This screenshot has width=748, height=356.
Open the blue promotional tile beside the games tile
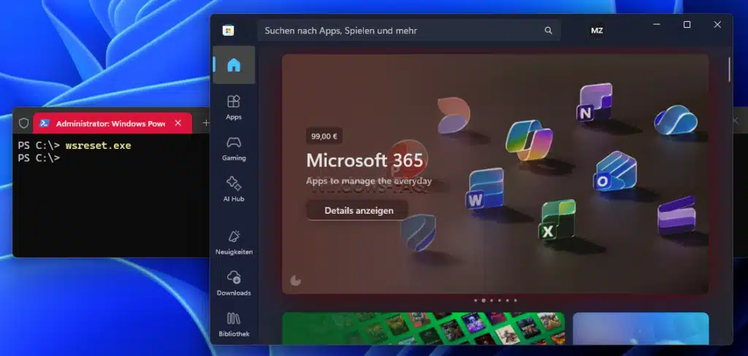(x=641, y=328)
